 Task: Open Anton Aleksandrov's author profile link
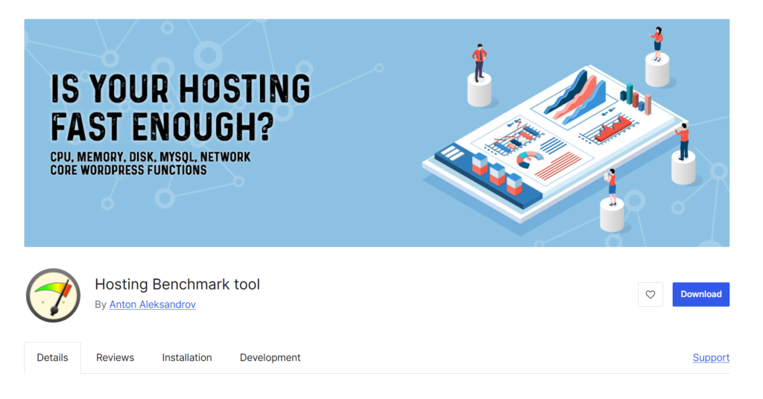[x=152, y=304]
